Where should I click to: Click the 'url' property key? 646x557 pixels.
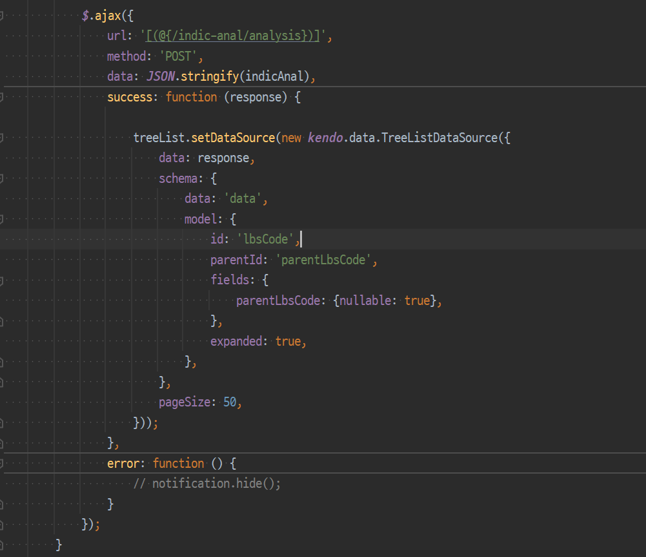tap(116, 36)
